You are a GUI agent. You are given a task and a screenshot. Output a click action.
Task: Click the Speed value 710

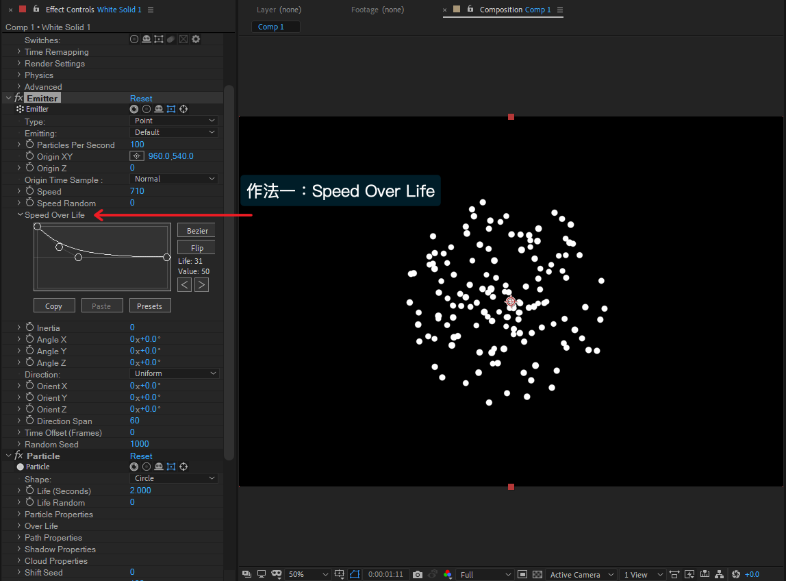pos(137,191)
